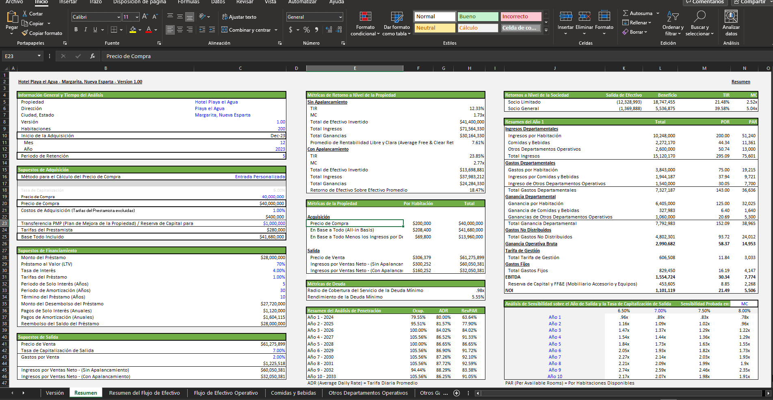The image size is (773, 400).
Task: Open the General number format dropdown
Action: 340,17
